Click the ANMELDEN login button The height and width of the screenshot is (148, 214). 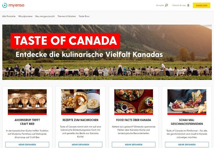pyautogui.click(x=201, y=5)
